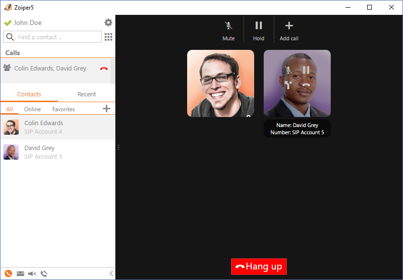Viewport: 403px width, 280px height.
Task: End call in Calls list with red handset
Action: 104,69
